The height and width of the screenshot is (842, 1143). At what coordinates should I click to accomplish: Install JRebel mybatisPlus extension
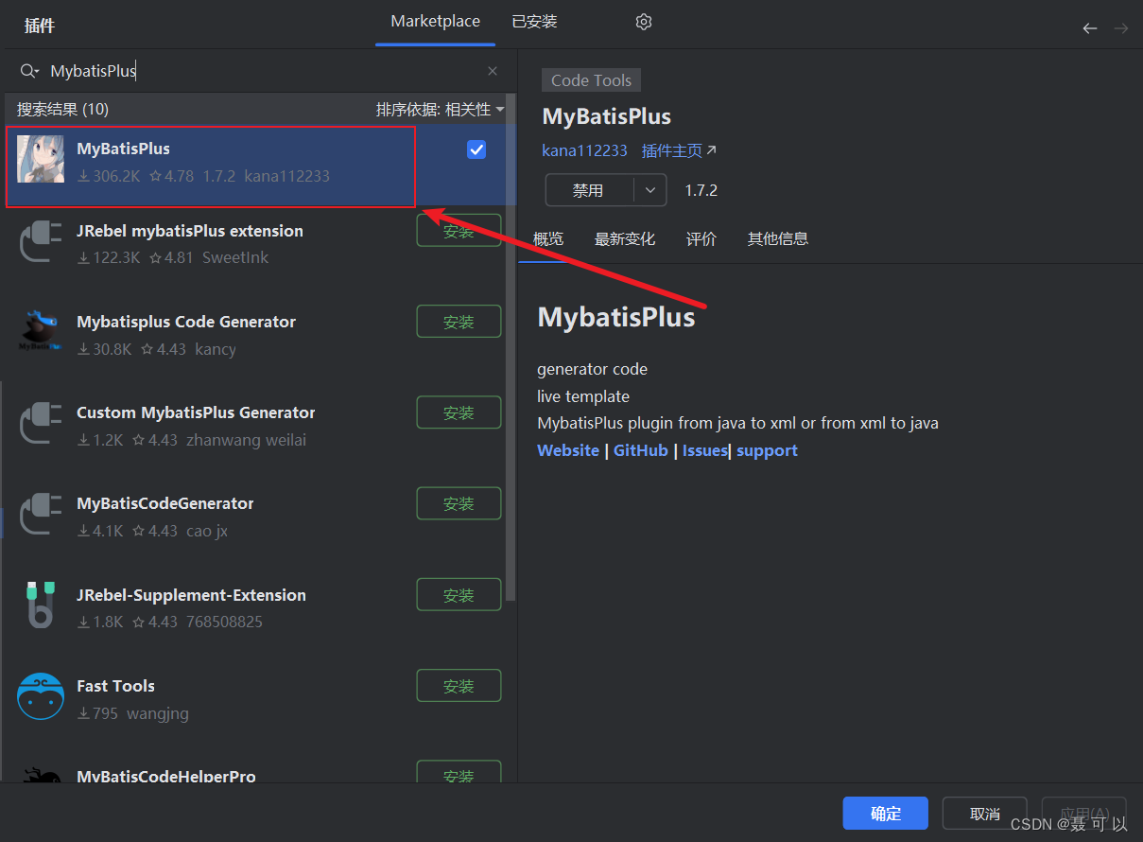(459, 231)
